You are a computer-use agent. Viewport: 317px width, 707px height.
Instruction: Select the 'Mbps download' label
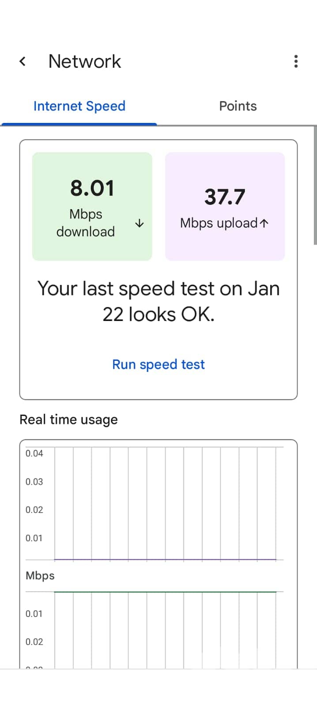click(86, 223)
